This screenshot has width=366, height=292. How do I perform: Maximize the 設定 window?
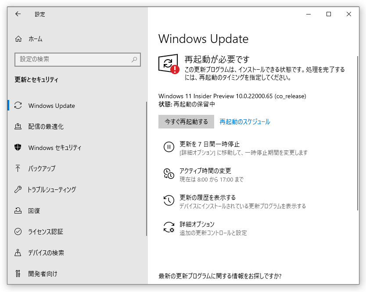coord(329,14)
